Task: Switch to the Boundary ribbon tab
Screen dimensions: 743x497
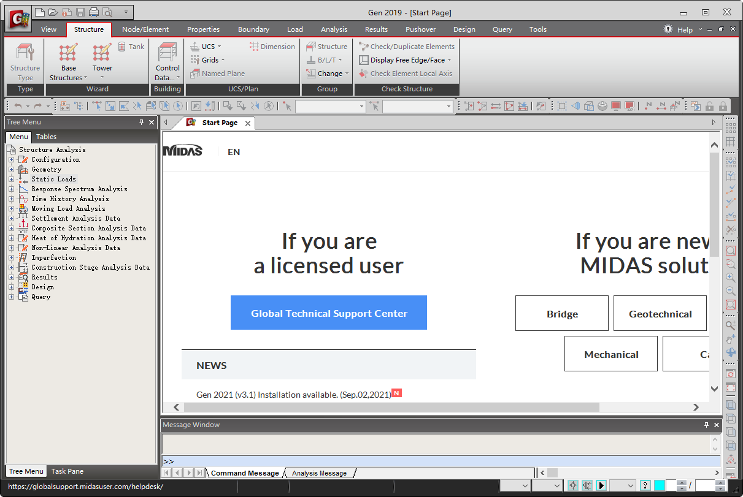Action: [253, 29]
